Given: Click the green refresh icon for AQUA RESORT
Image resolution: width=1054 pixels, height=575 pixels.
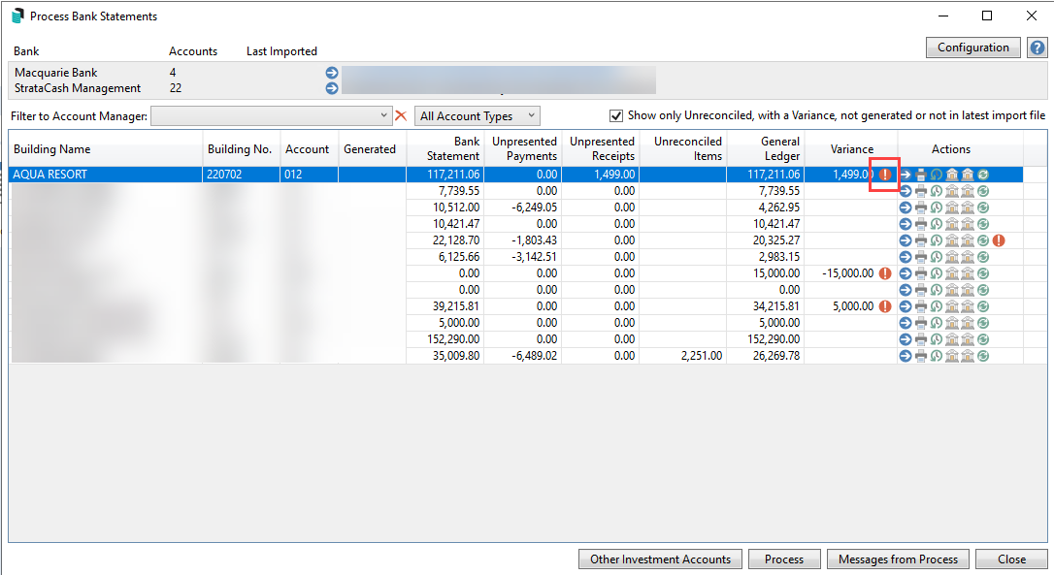Looking at the screenshot, I should pos(983,175).
